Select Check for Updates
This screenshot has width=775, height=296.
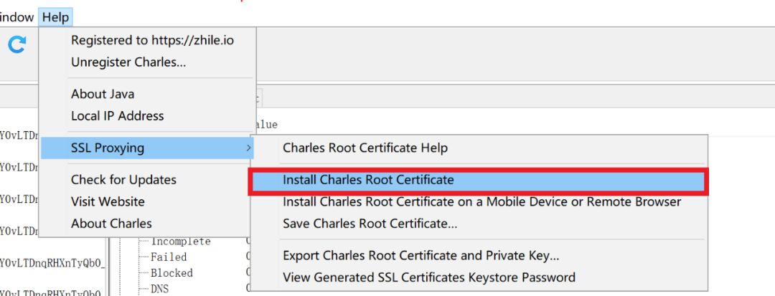(x=147, y=180)
